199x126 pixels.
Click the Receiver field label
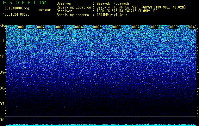click(x=64, y=11)
